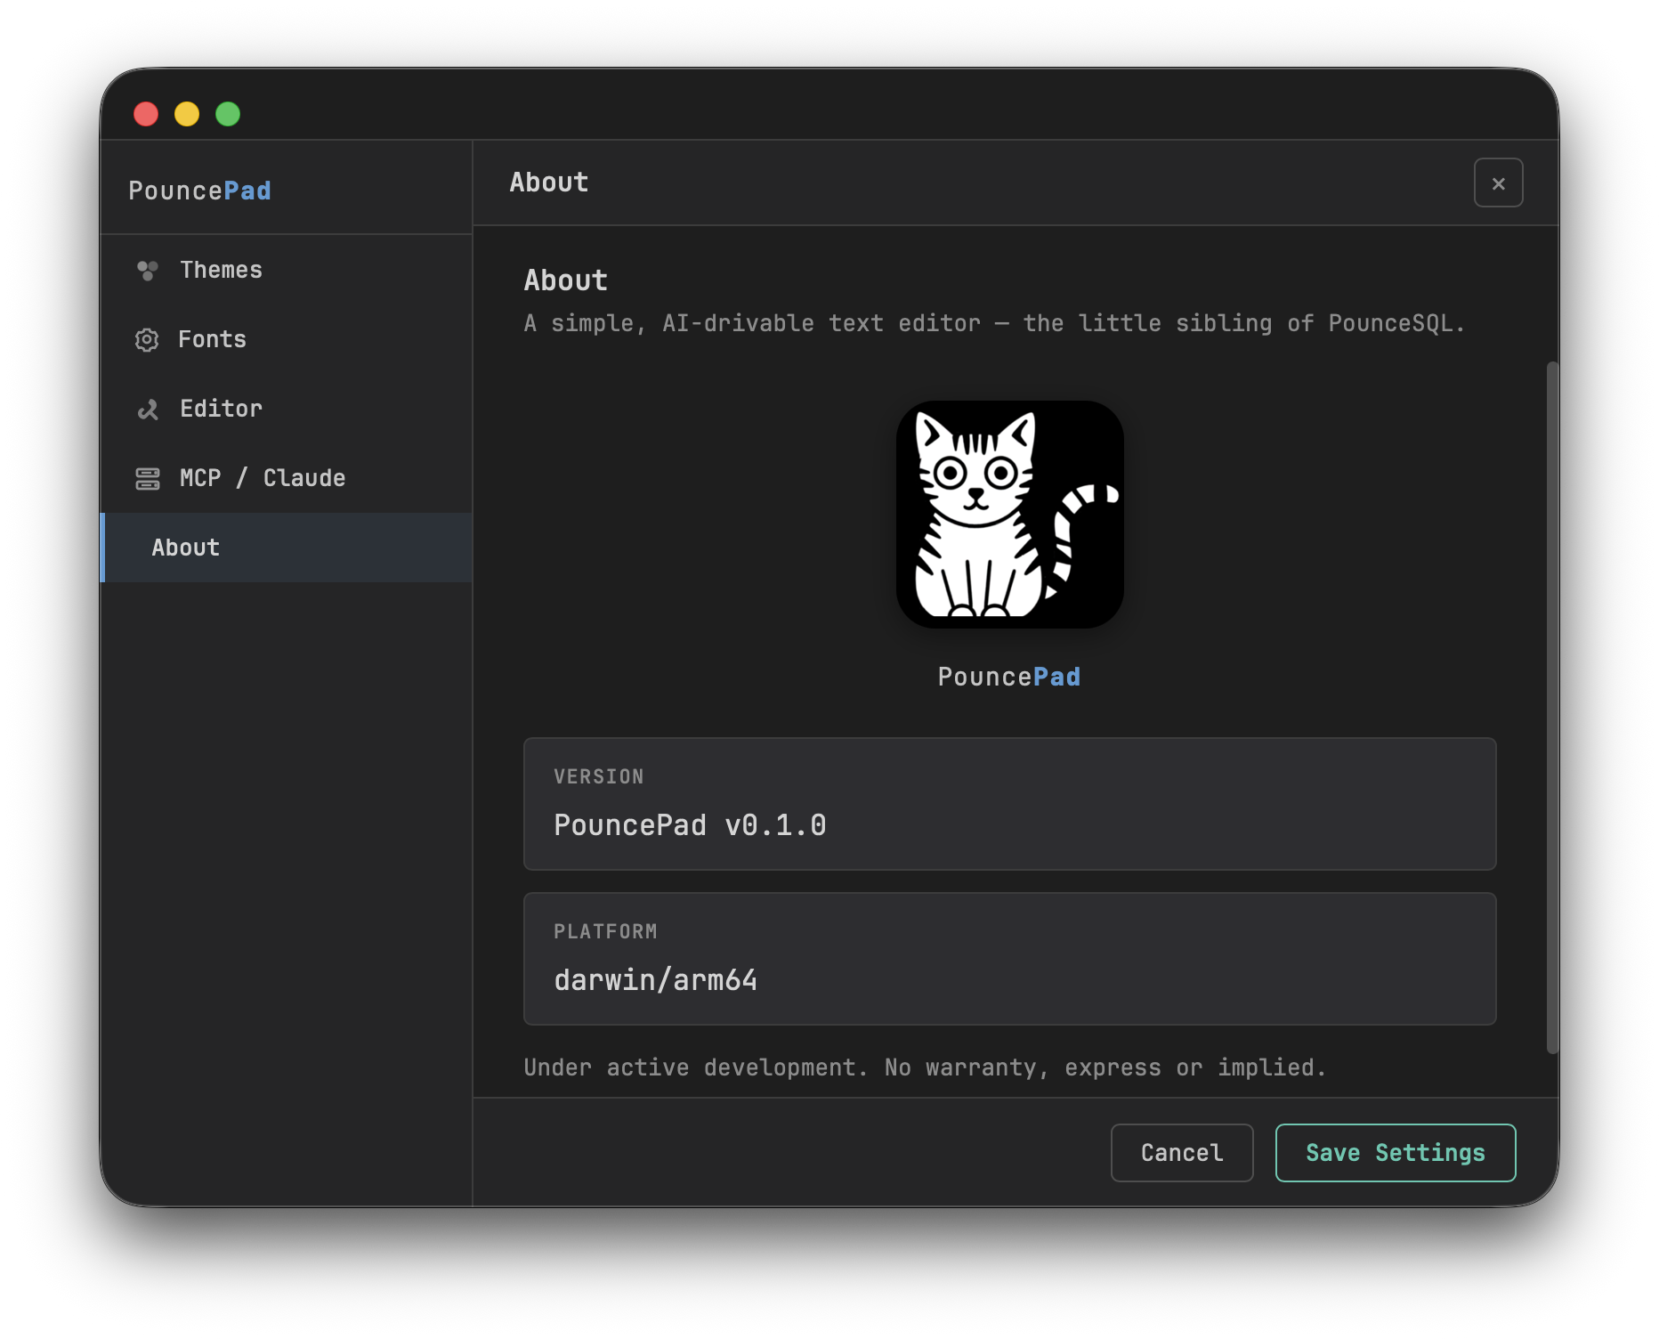The width and height of the screenshot is (1659, 1339).
Task: Go to MCP / Claude settings
Action: pos(287,478)
